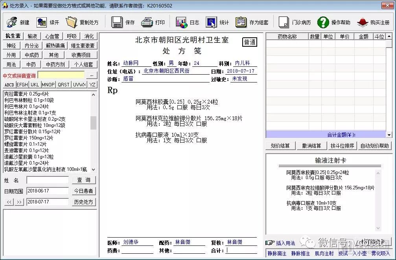This screenshot has height=260, width=396.
Task: Open the 神经 drug category
Action: [x=11, y=46]
